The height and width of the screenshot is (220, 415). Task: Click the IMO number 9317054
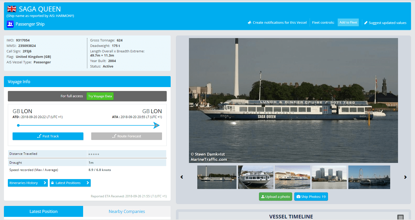(x=23, y=40)
